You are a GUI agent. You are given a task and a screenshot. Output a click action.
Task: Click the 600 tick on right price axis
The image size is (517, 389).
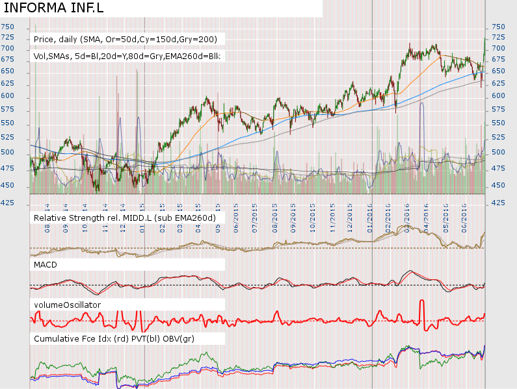497,96
